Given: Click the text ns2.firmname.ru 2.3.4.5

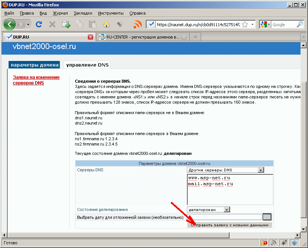Looking at the screenshot, I should pos(96,144).
